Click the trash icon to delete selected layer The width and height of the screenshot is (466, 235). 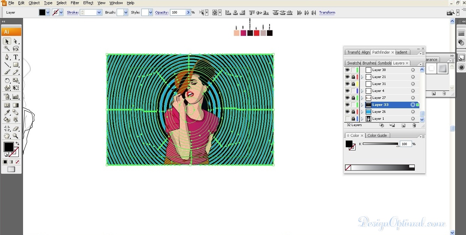(x=414, y=125)
